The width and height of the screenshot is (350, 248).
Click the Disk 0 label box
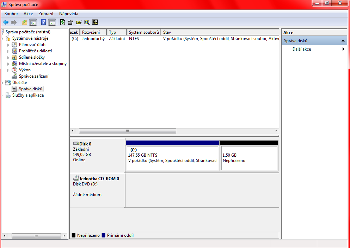click(97, 156)
